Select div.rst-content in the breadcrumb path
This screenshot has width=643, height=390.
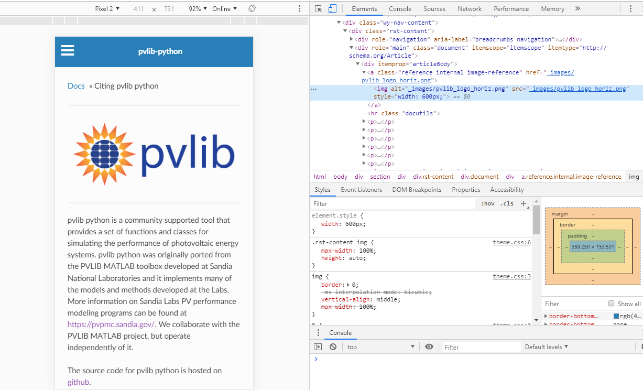pos(433,177)
